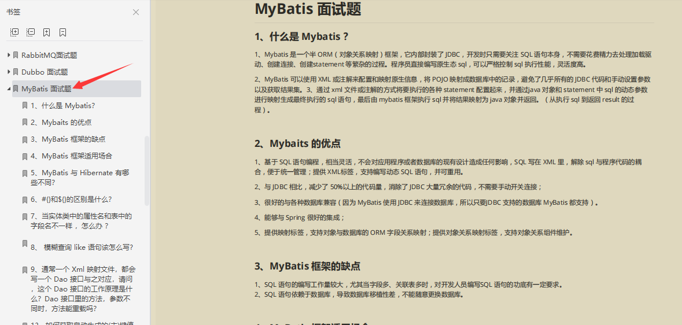Image resolution: width=682 pixels, height=325 pixels.
Task: Click line 2、与 JDBC 相比，减少了 50%
Action: (x=399, y=187)
